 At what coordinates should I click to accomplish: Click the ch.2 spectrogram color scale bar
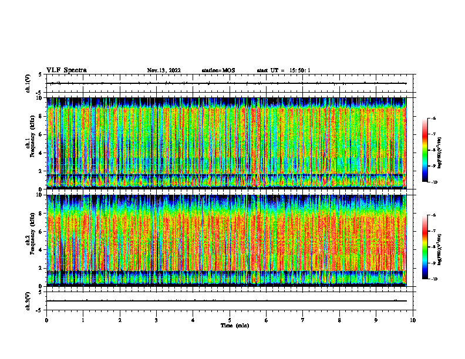click(x=424, y=247)
